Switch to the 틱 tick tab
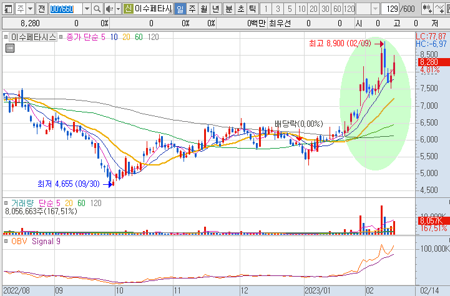The width and height of the screenshot is (450, 296). [252, 9]
